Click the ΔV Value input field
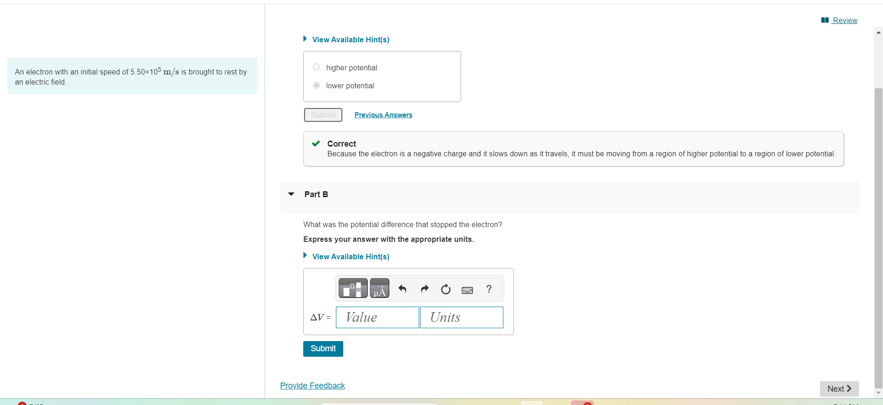Screen dimensions: 883x405 coord(377,317)
